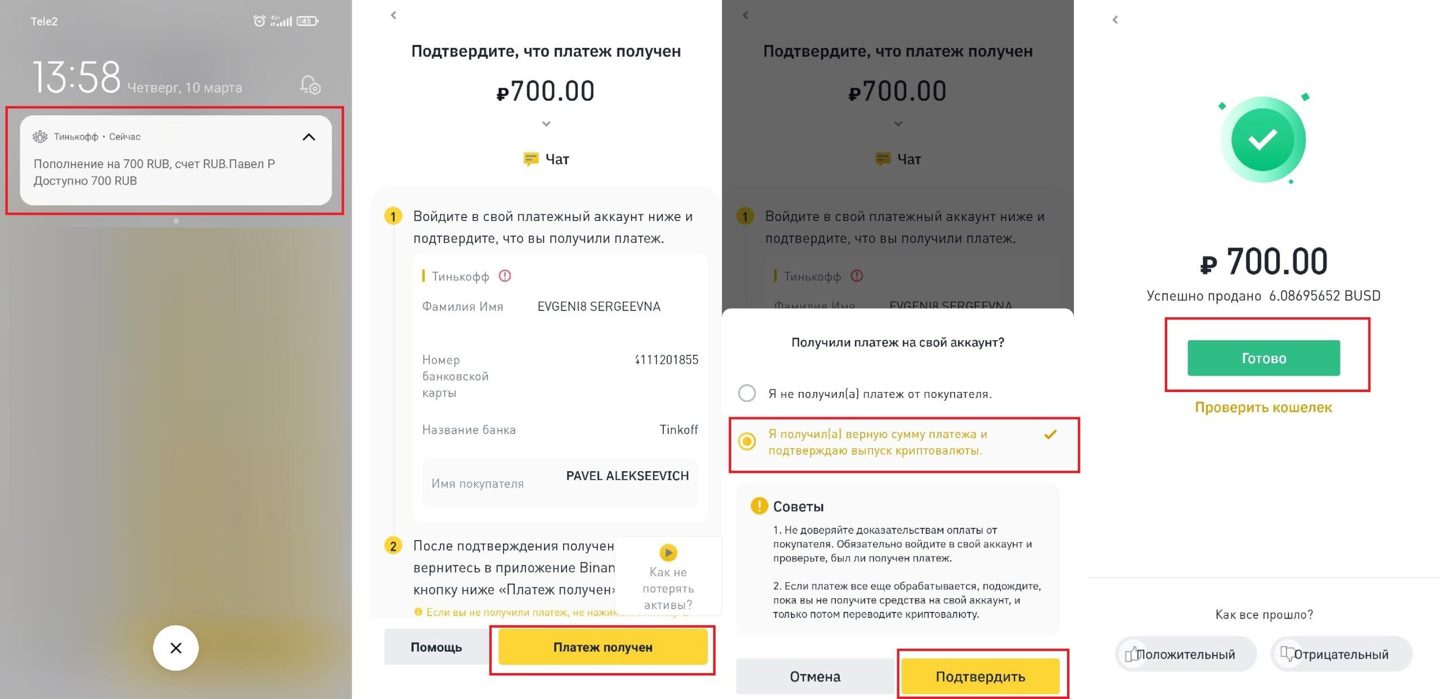The image size is (1440, 699).
Task: Go back from the payment confirmation screen
Action: point(394,15)
